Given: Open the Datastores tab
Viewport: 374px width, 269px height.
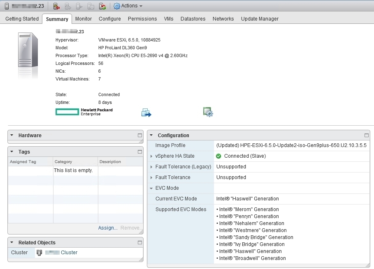Looking at the screenshot, I should tap(193, 19).
